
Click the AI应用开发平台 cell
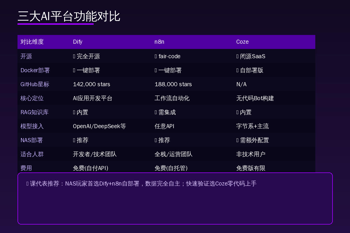(x=92, y=98)
